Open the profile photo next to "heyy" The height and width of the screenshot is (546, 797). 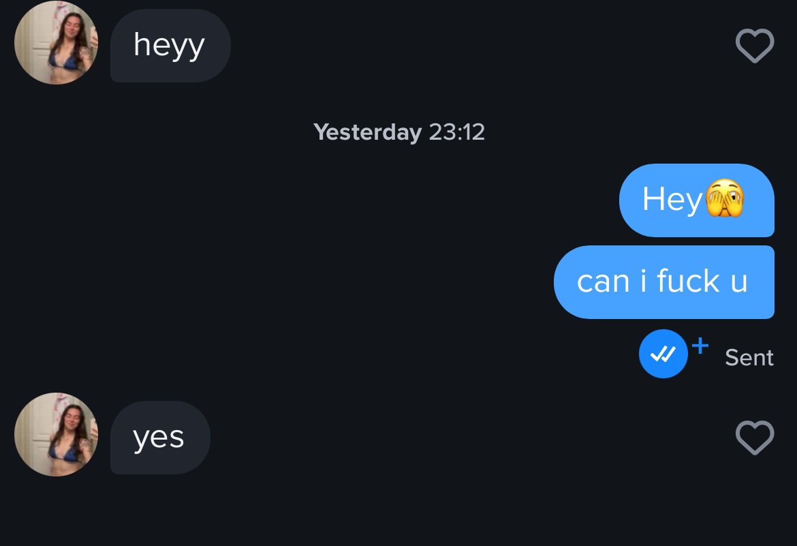(x=57, y=43)
